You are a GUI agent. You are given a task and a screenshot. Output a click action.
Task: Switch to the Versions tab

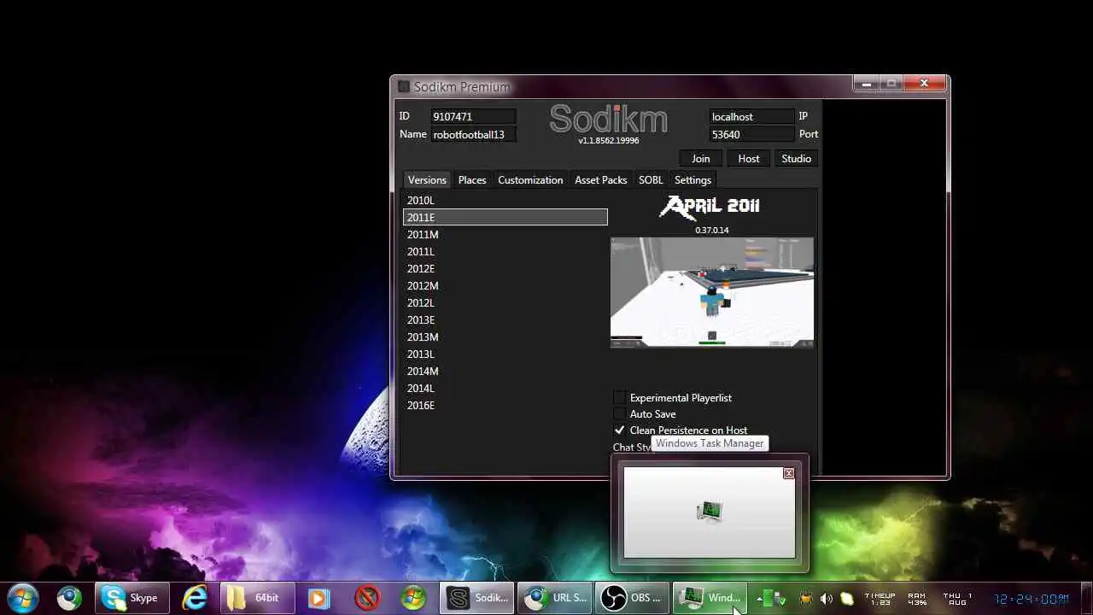427,179
